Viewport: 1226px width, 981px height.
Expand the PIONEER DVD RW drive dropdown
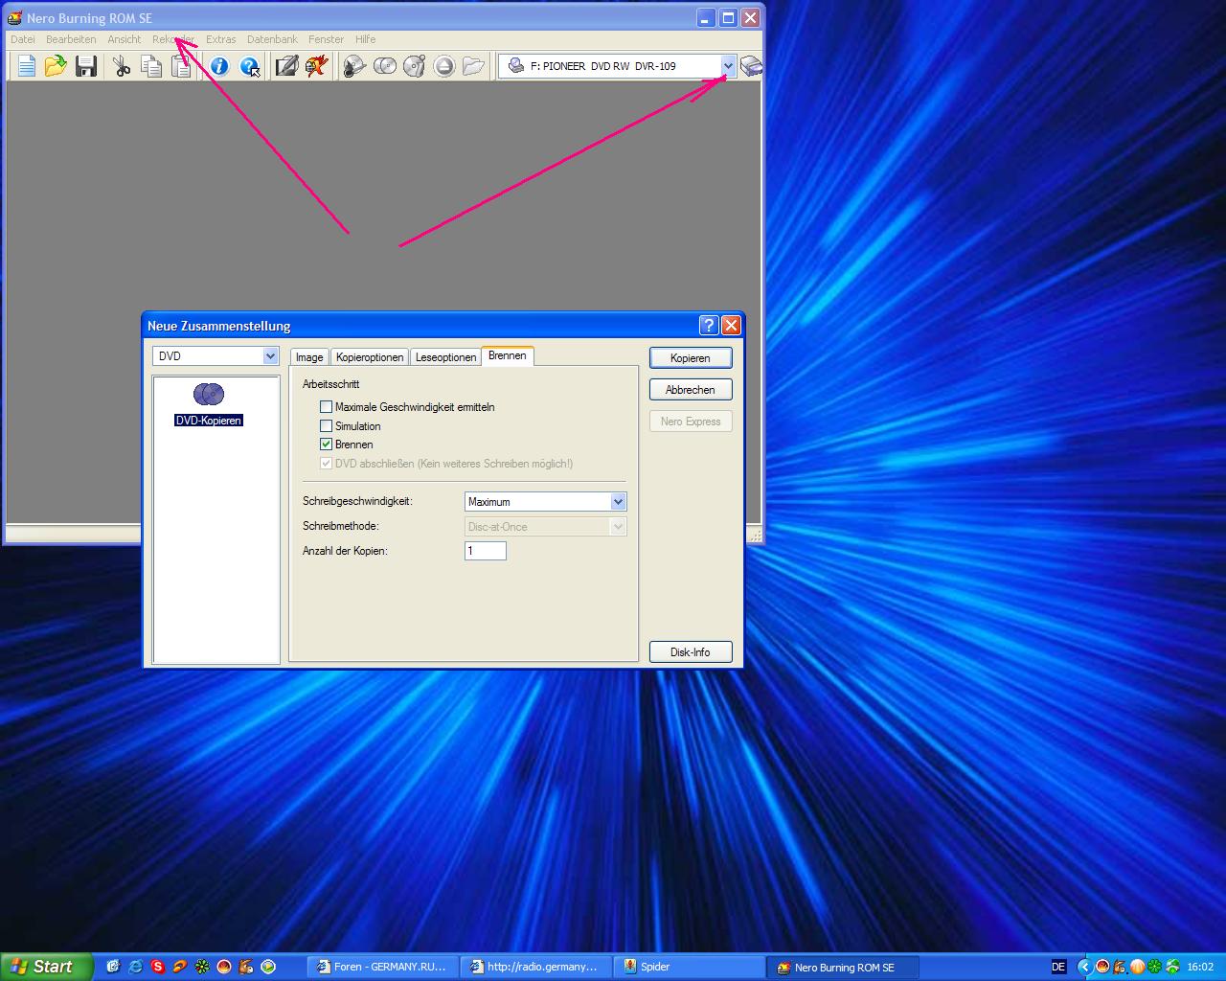point(728,66)
